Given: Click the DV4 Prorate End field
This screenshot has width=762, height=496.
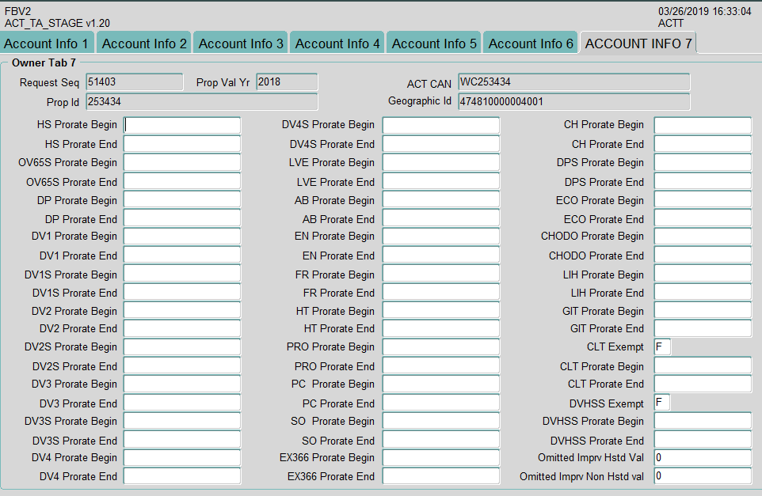Looking at the screenshot, I should 182,476.
